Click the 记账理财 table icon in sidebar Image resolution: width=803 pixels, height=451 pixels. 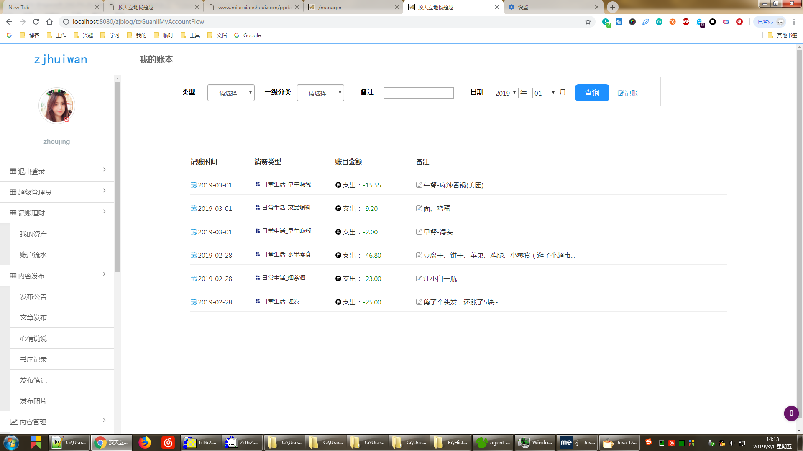[13, 213]
